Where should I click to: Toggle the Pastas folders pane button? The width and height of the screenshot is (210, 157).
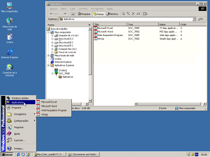click(x=99, y=14)
